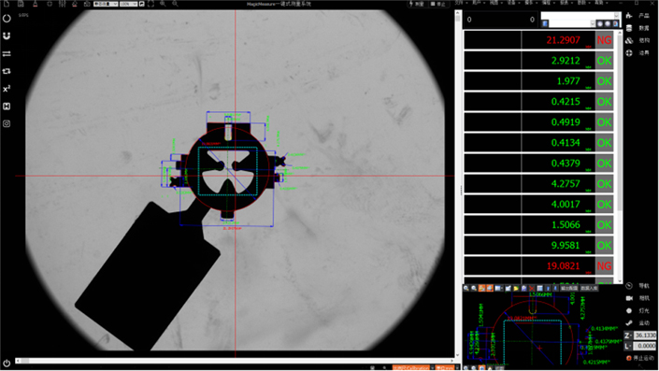The image size is (659, 371).
Task: Expand the grid view dropdown in drawing toolbar
Action: pos(499,288)
